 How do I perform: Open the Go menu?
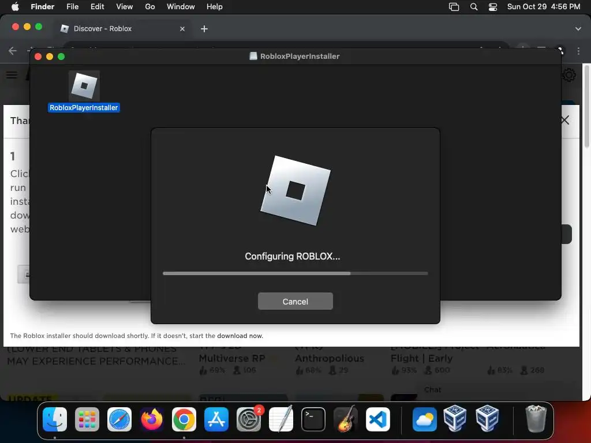point(150,7)
